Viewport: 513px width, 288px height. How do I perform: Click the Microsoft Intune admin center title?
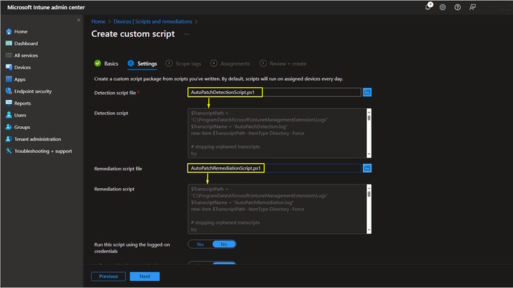pyautogui.click(x=46, y=7)
